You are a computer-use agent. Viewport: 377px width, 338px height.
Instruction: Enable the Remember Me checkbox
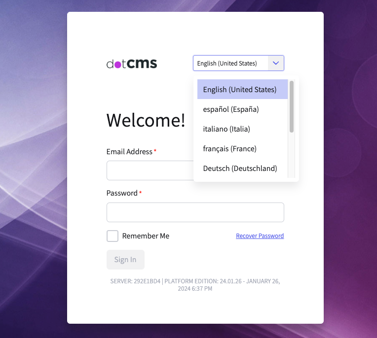click(x=113, y=236)
